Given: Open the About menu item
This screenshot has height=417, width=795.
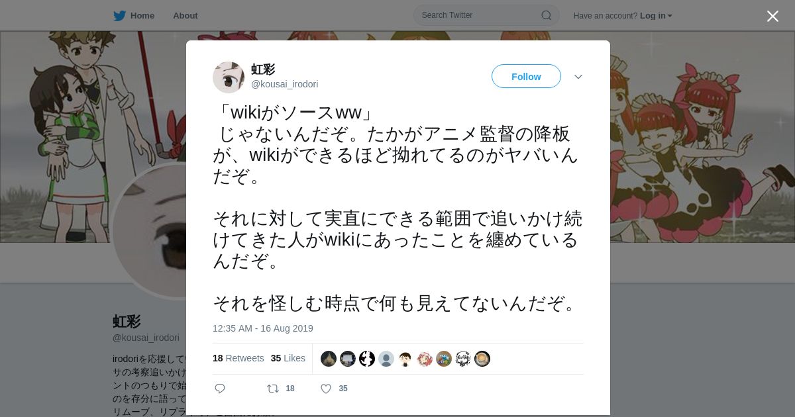Looking at the screenshot, I should (185, 16).
